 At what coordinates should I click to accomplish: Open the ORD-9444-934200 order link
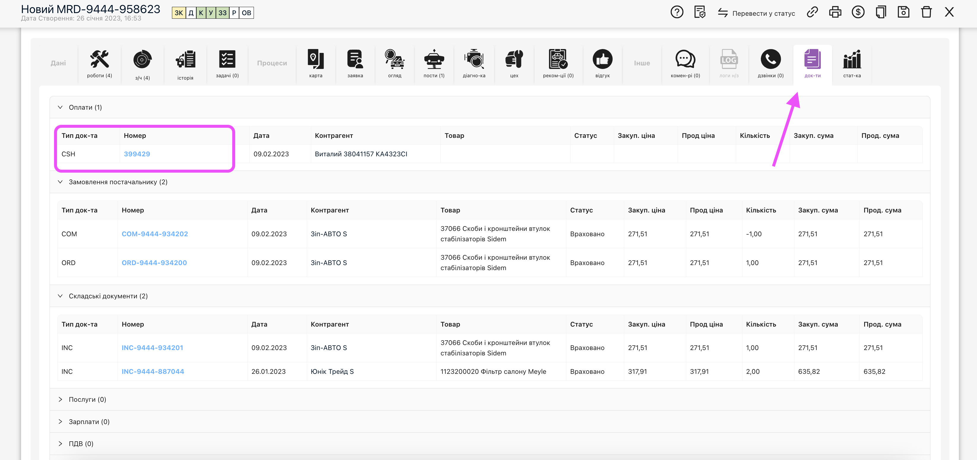[154, 263]
